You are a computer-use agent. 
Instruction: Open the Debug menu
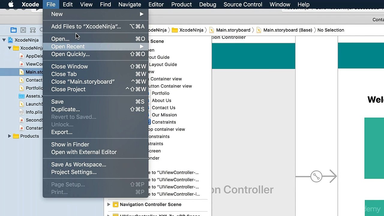[x=208, y=4]
